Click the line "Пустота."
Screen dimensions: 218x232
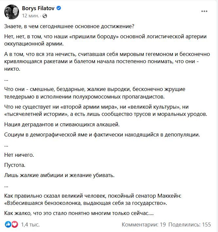point(15,165)
